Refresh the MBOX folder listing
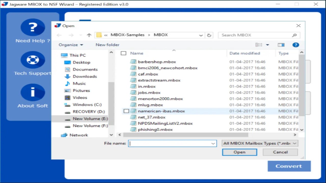The height and width of the screenshot is (183, 326). tap(209, 35)
